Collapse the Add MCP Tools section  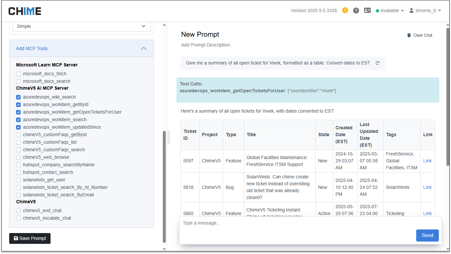[x=143, y=48]
